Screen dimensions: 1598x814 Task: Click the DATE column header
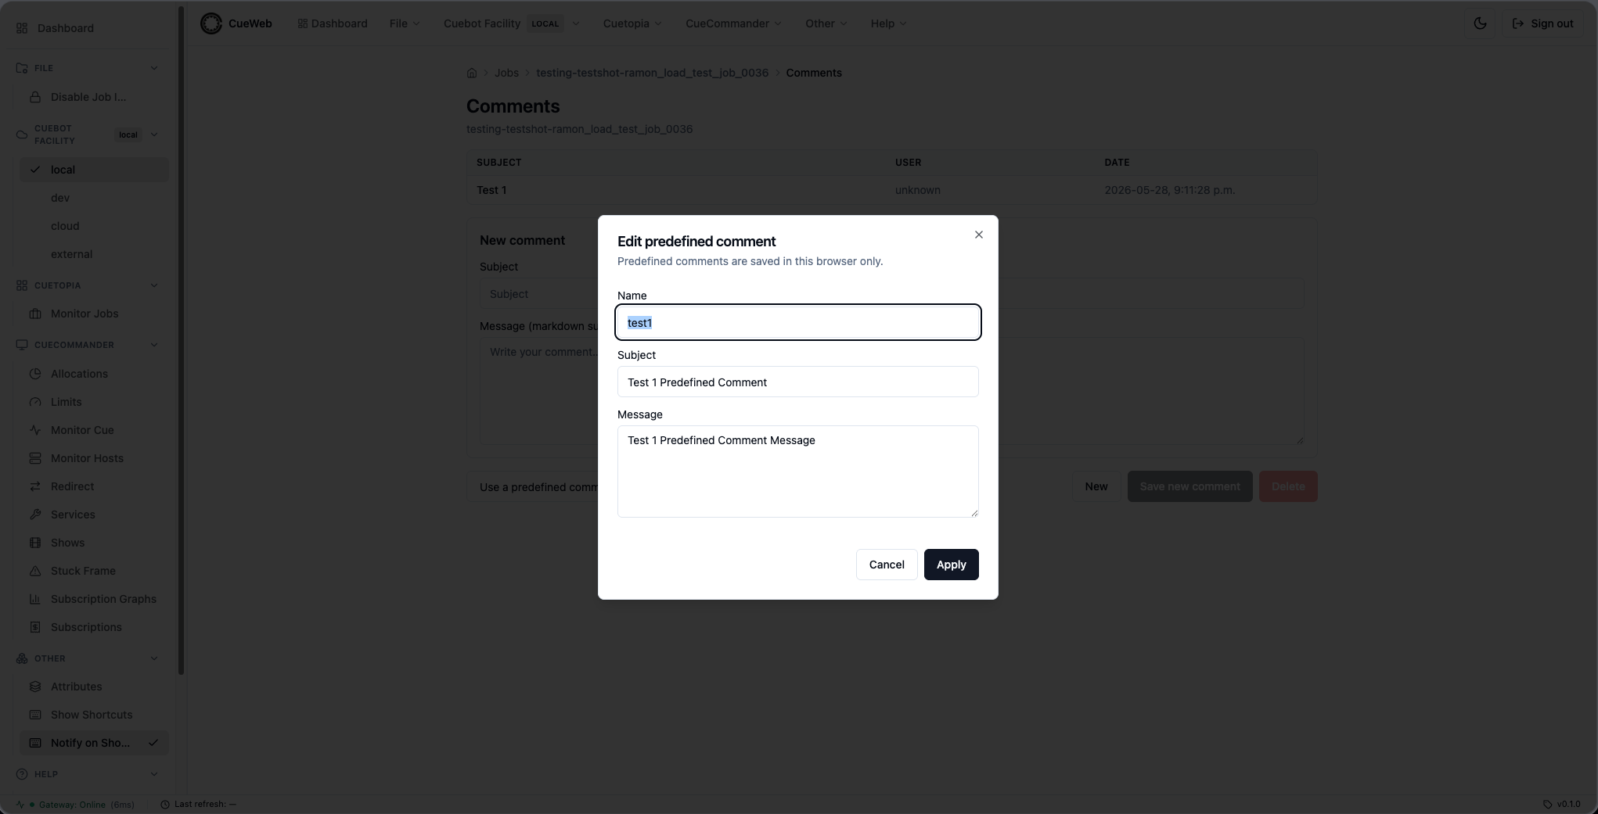(x=1117, y=163)
